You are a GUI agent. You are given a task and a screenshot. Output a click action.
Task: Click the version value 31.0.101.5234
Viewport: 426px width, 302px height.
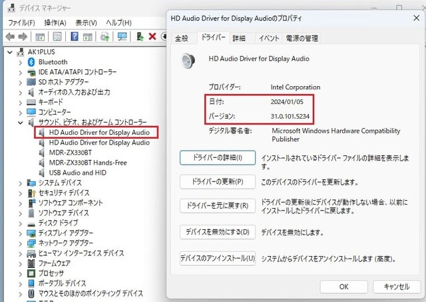pyautogui.click(x=290, y=117)
